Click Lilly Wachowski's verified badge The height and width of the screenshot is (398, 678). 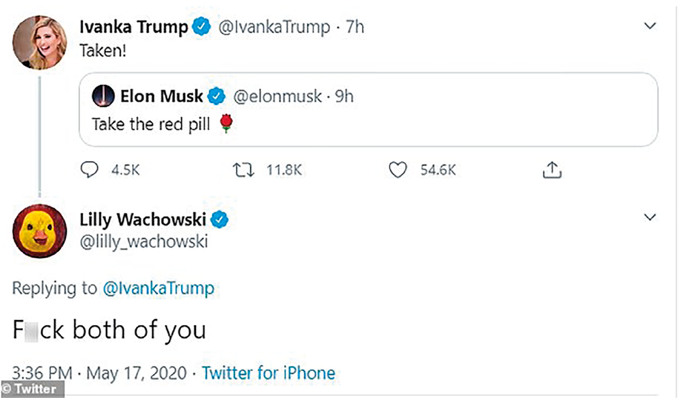pos(222,220)
